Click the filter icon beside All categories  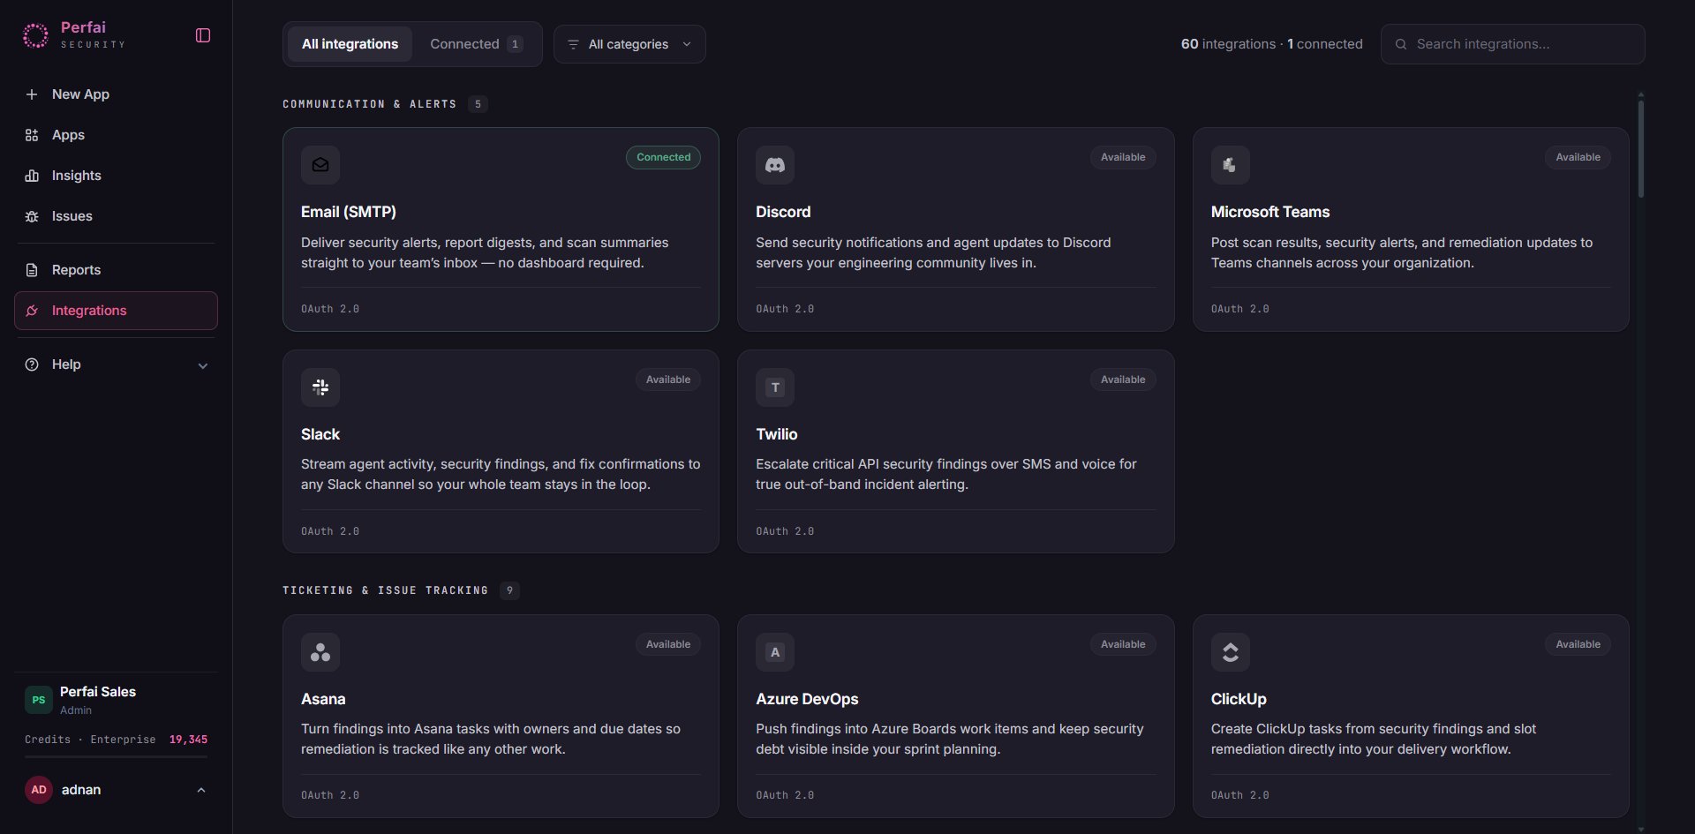point(573,44)
